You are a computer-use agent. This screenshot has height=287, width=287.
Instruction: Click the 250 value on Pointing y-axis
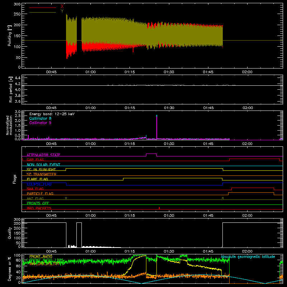[x=17, y=14]
